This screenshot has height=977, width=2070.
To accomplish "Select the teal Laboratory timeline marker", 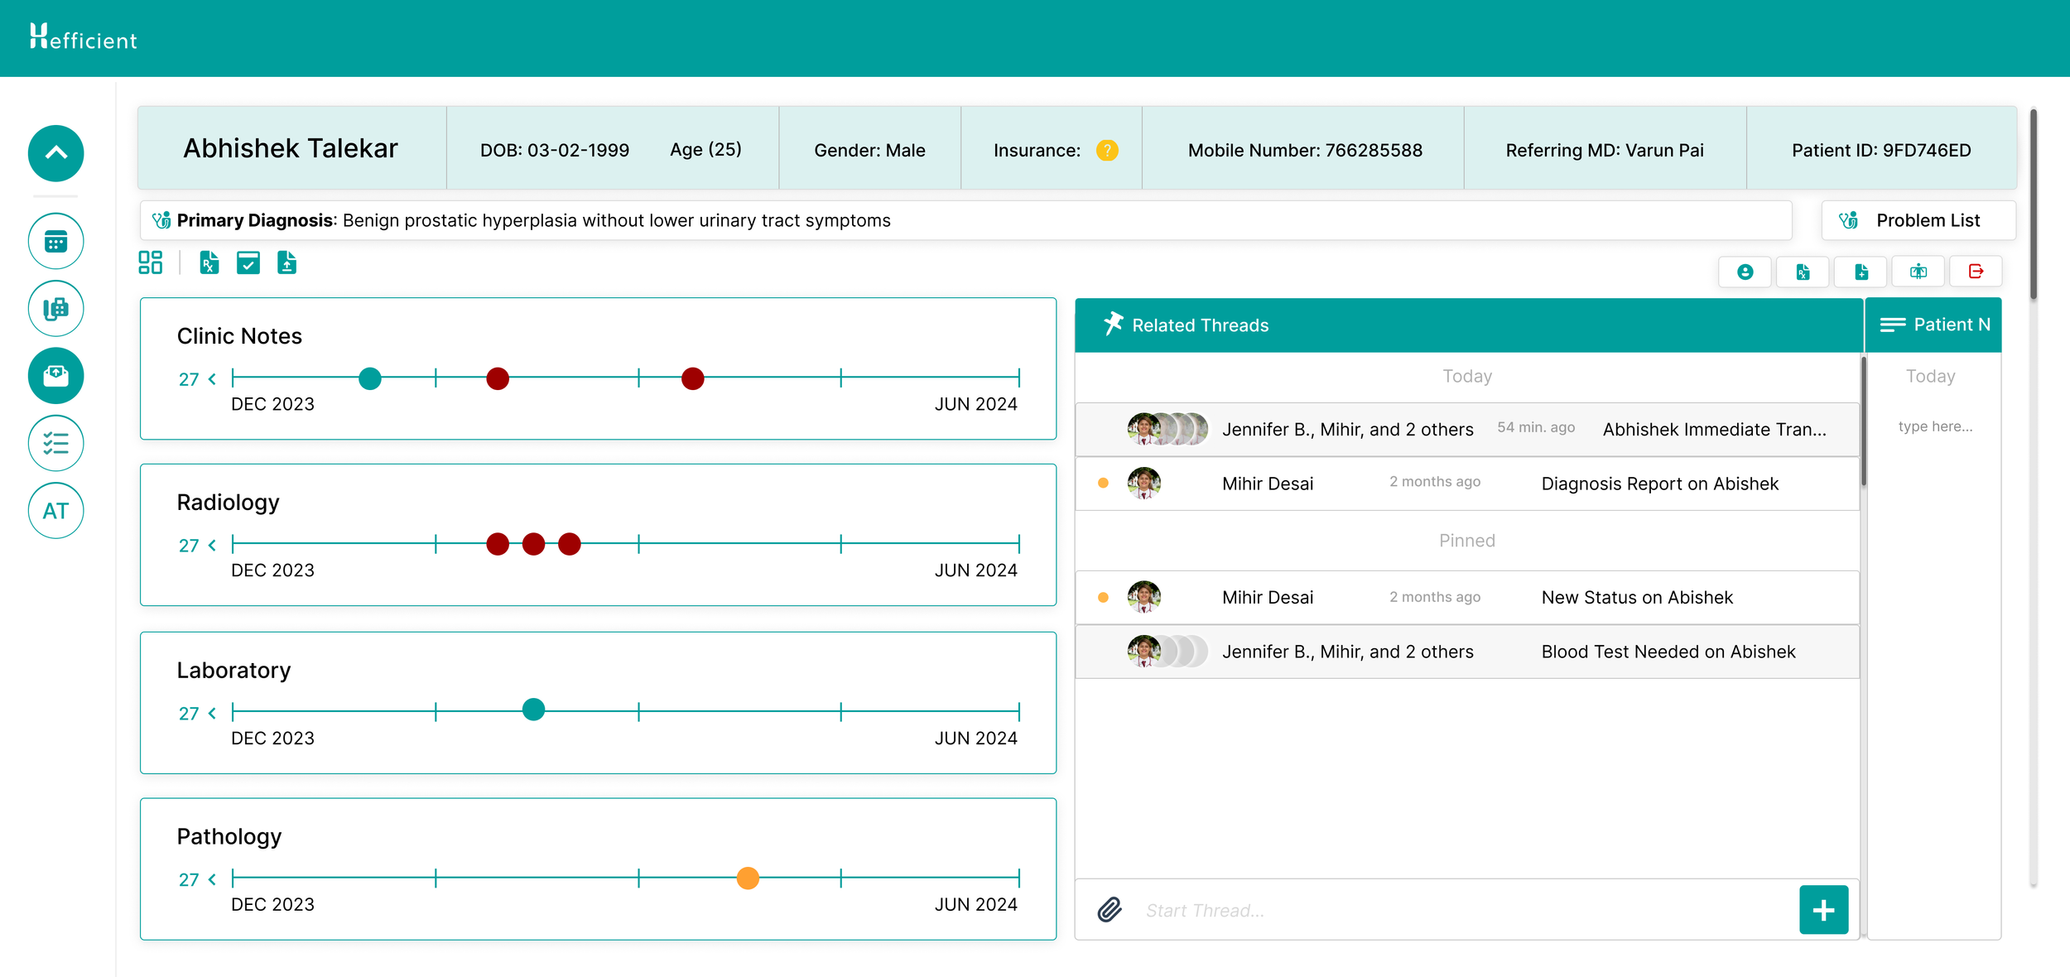I will click(x=534, y=710).
